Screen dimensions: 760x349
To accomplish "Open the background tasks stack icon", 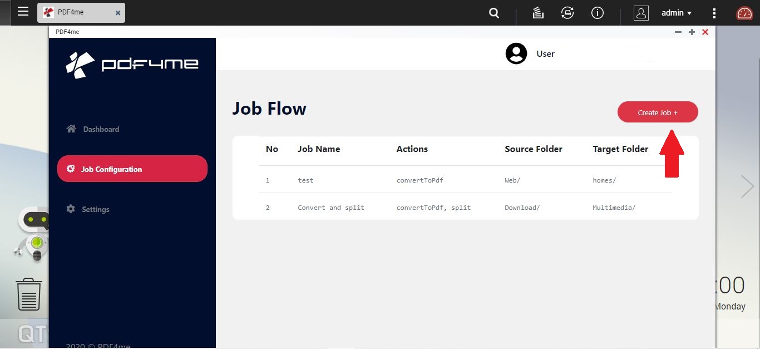I will coord(538,13).
